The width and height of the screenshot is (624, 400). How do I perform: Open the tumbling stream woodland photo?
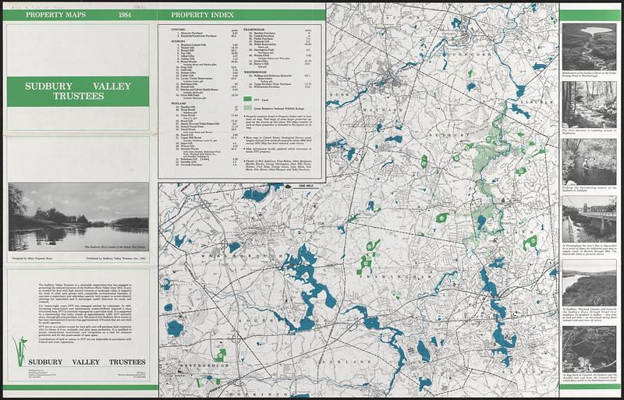click(x=589, y=104)
